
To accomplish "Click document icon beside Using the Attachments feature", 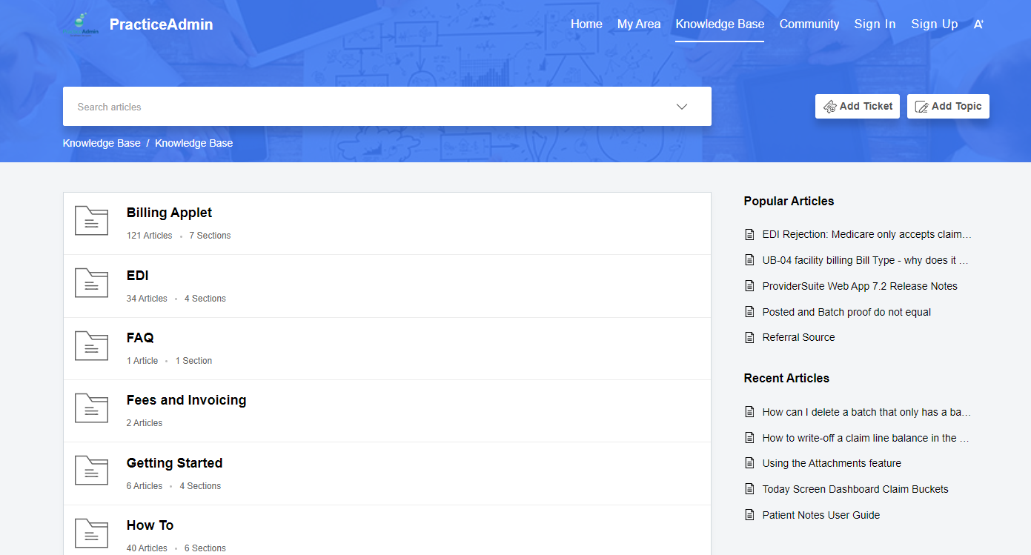I will [x=749, y=463].
